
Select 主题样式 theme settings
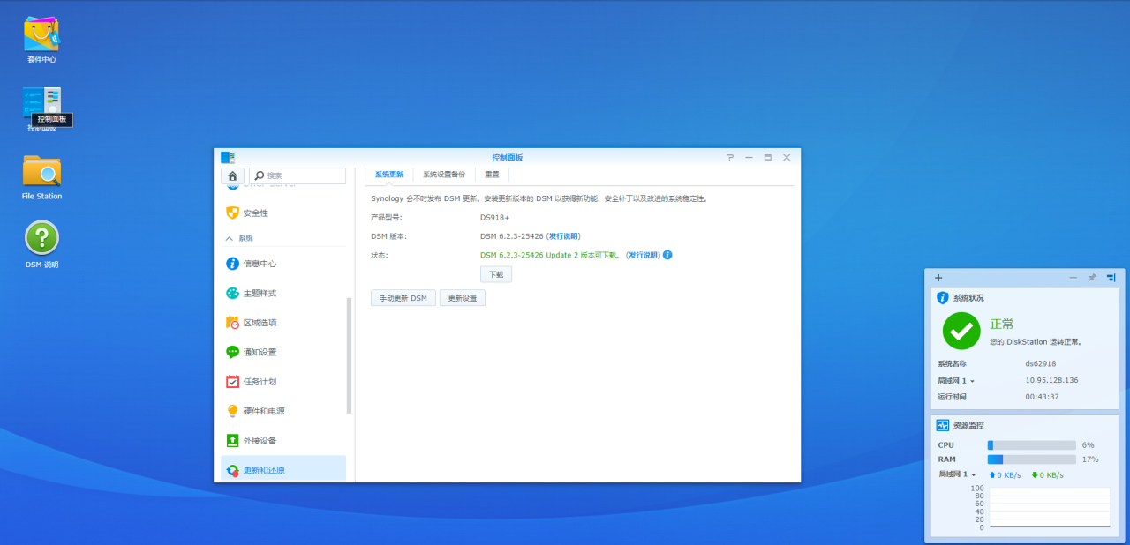[x=260, y=293]
